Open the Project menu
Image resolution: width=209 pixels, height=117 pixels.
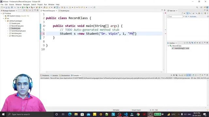click(40, 5)
